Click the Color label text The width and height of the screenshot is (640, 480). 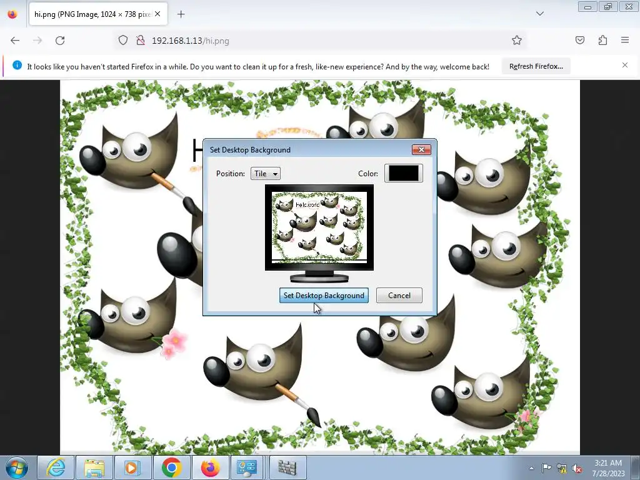pyautogui.click(x=367, y=174)
